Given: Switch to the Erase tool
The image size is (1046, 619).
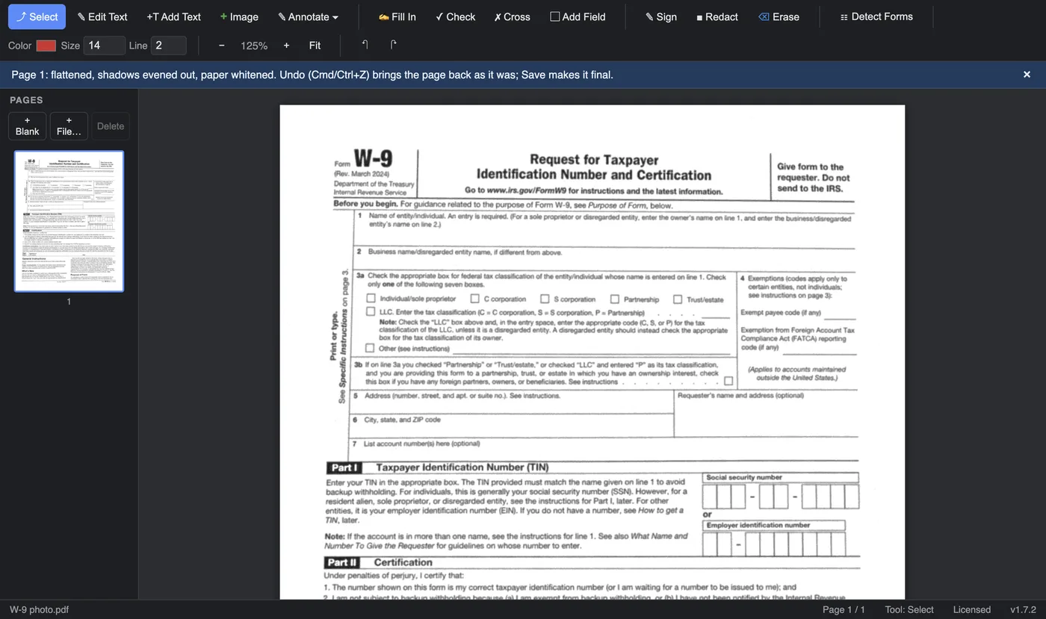Looking at the screenshot, I should tap(779, 16).
